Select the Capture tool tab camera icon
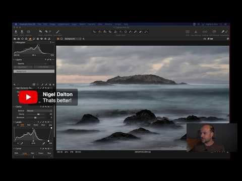 click(x=19, y=39)
